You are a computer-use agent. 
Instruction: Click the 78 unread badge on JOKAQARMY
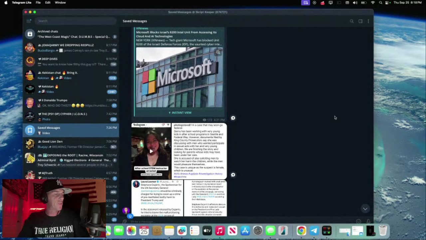pos(114,50)
